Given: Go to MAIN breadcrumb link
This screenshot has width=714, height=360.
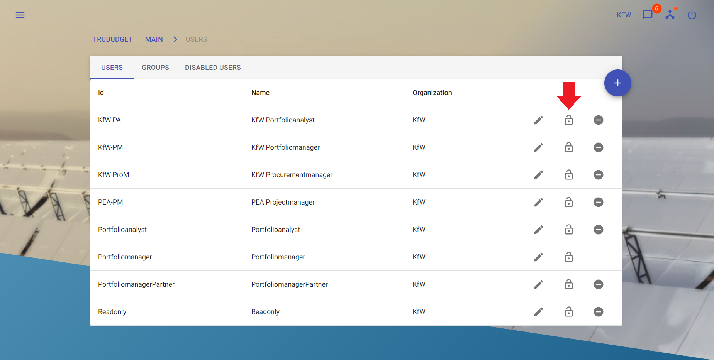Looking at the screenshot, I should [x=154, y=39].
